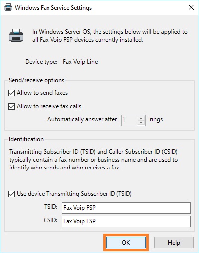
Task: Confirm settings with OK button
Action: click(x=126, y=243)
